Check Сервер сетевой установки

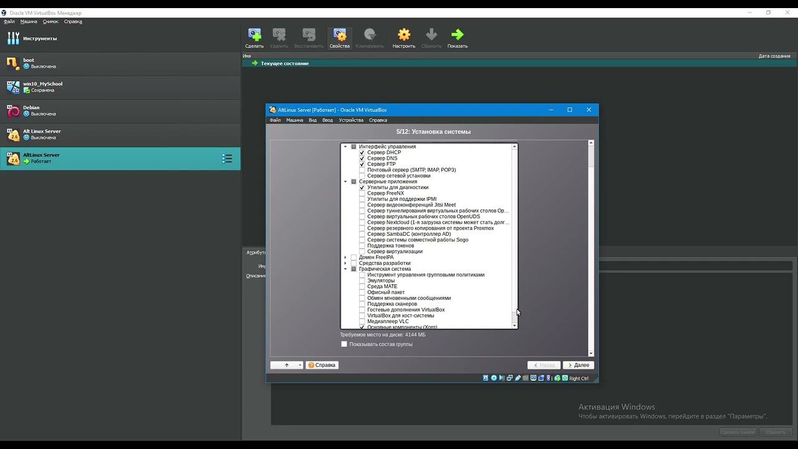click(362, 176)
